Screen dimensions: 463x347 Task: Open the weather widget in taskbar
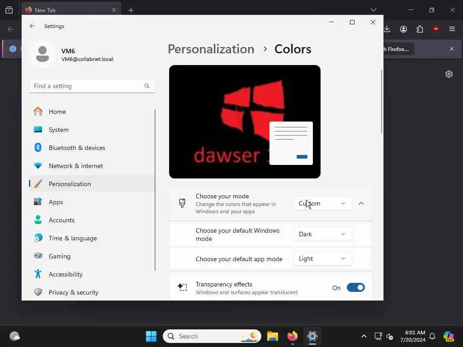[14, 336]
